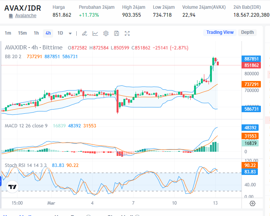The width and height of the screenshot is (270, 216).
Task: Click the 887851 blue price label
Action: 251,59
